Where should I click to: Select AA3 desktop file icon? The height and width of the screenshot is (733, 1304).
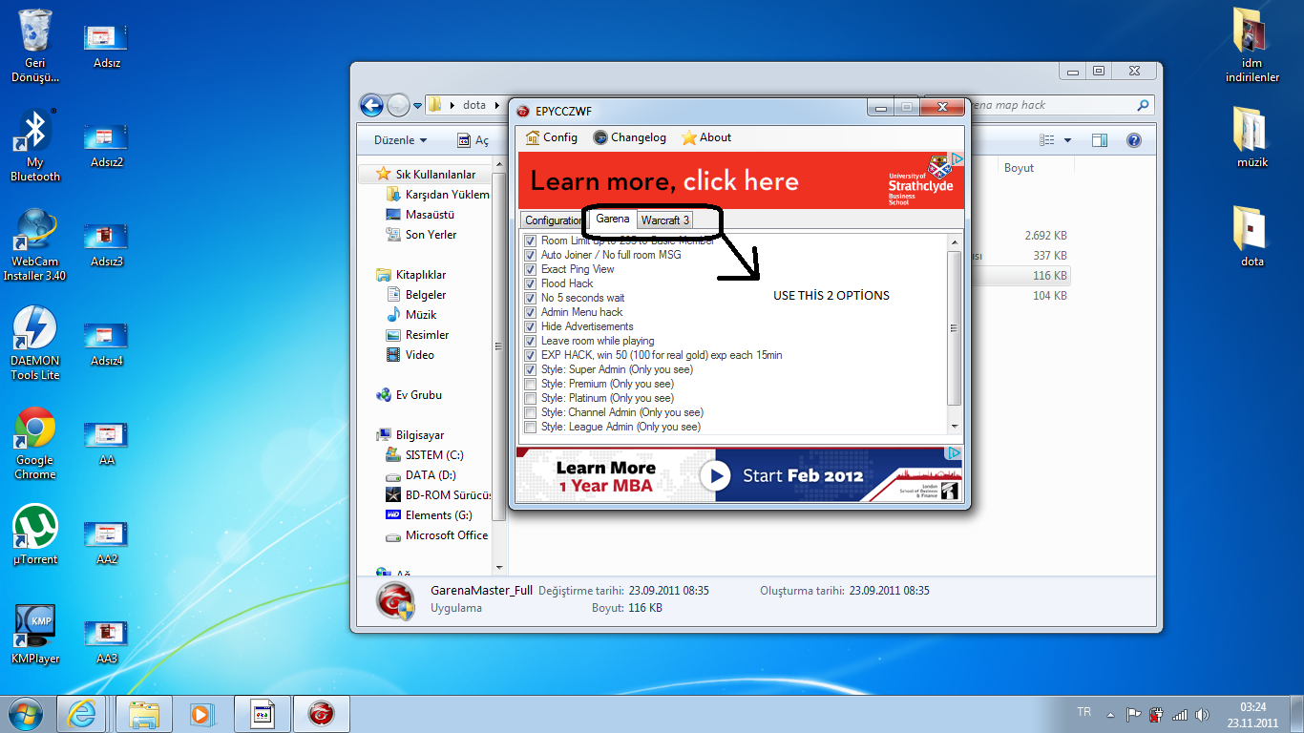pos(106,640)
